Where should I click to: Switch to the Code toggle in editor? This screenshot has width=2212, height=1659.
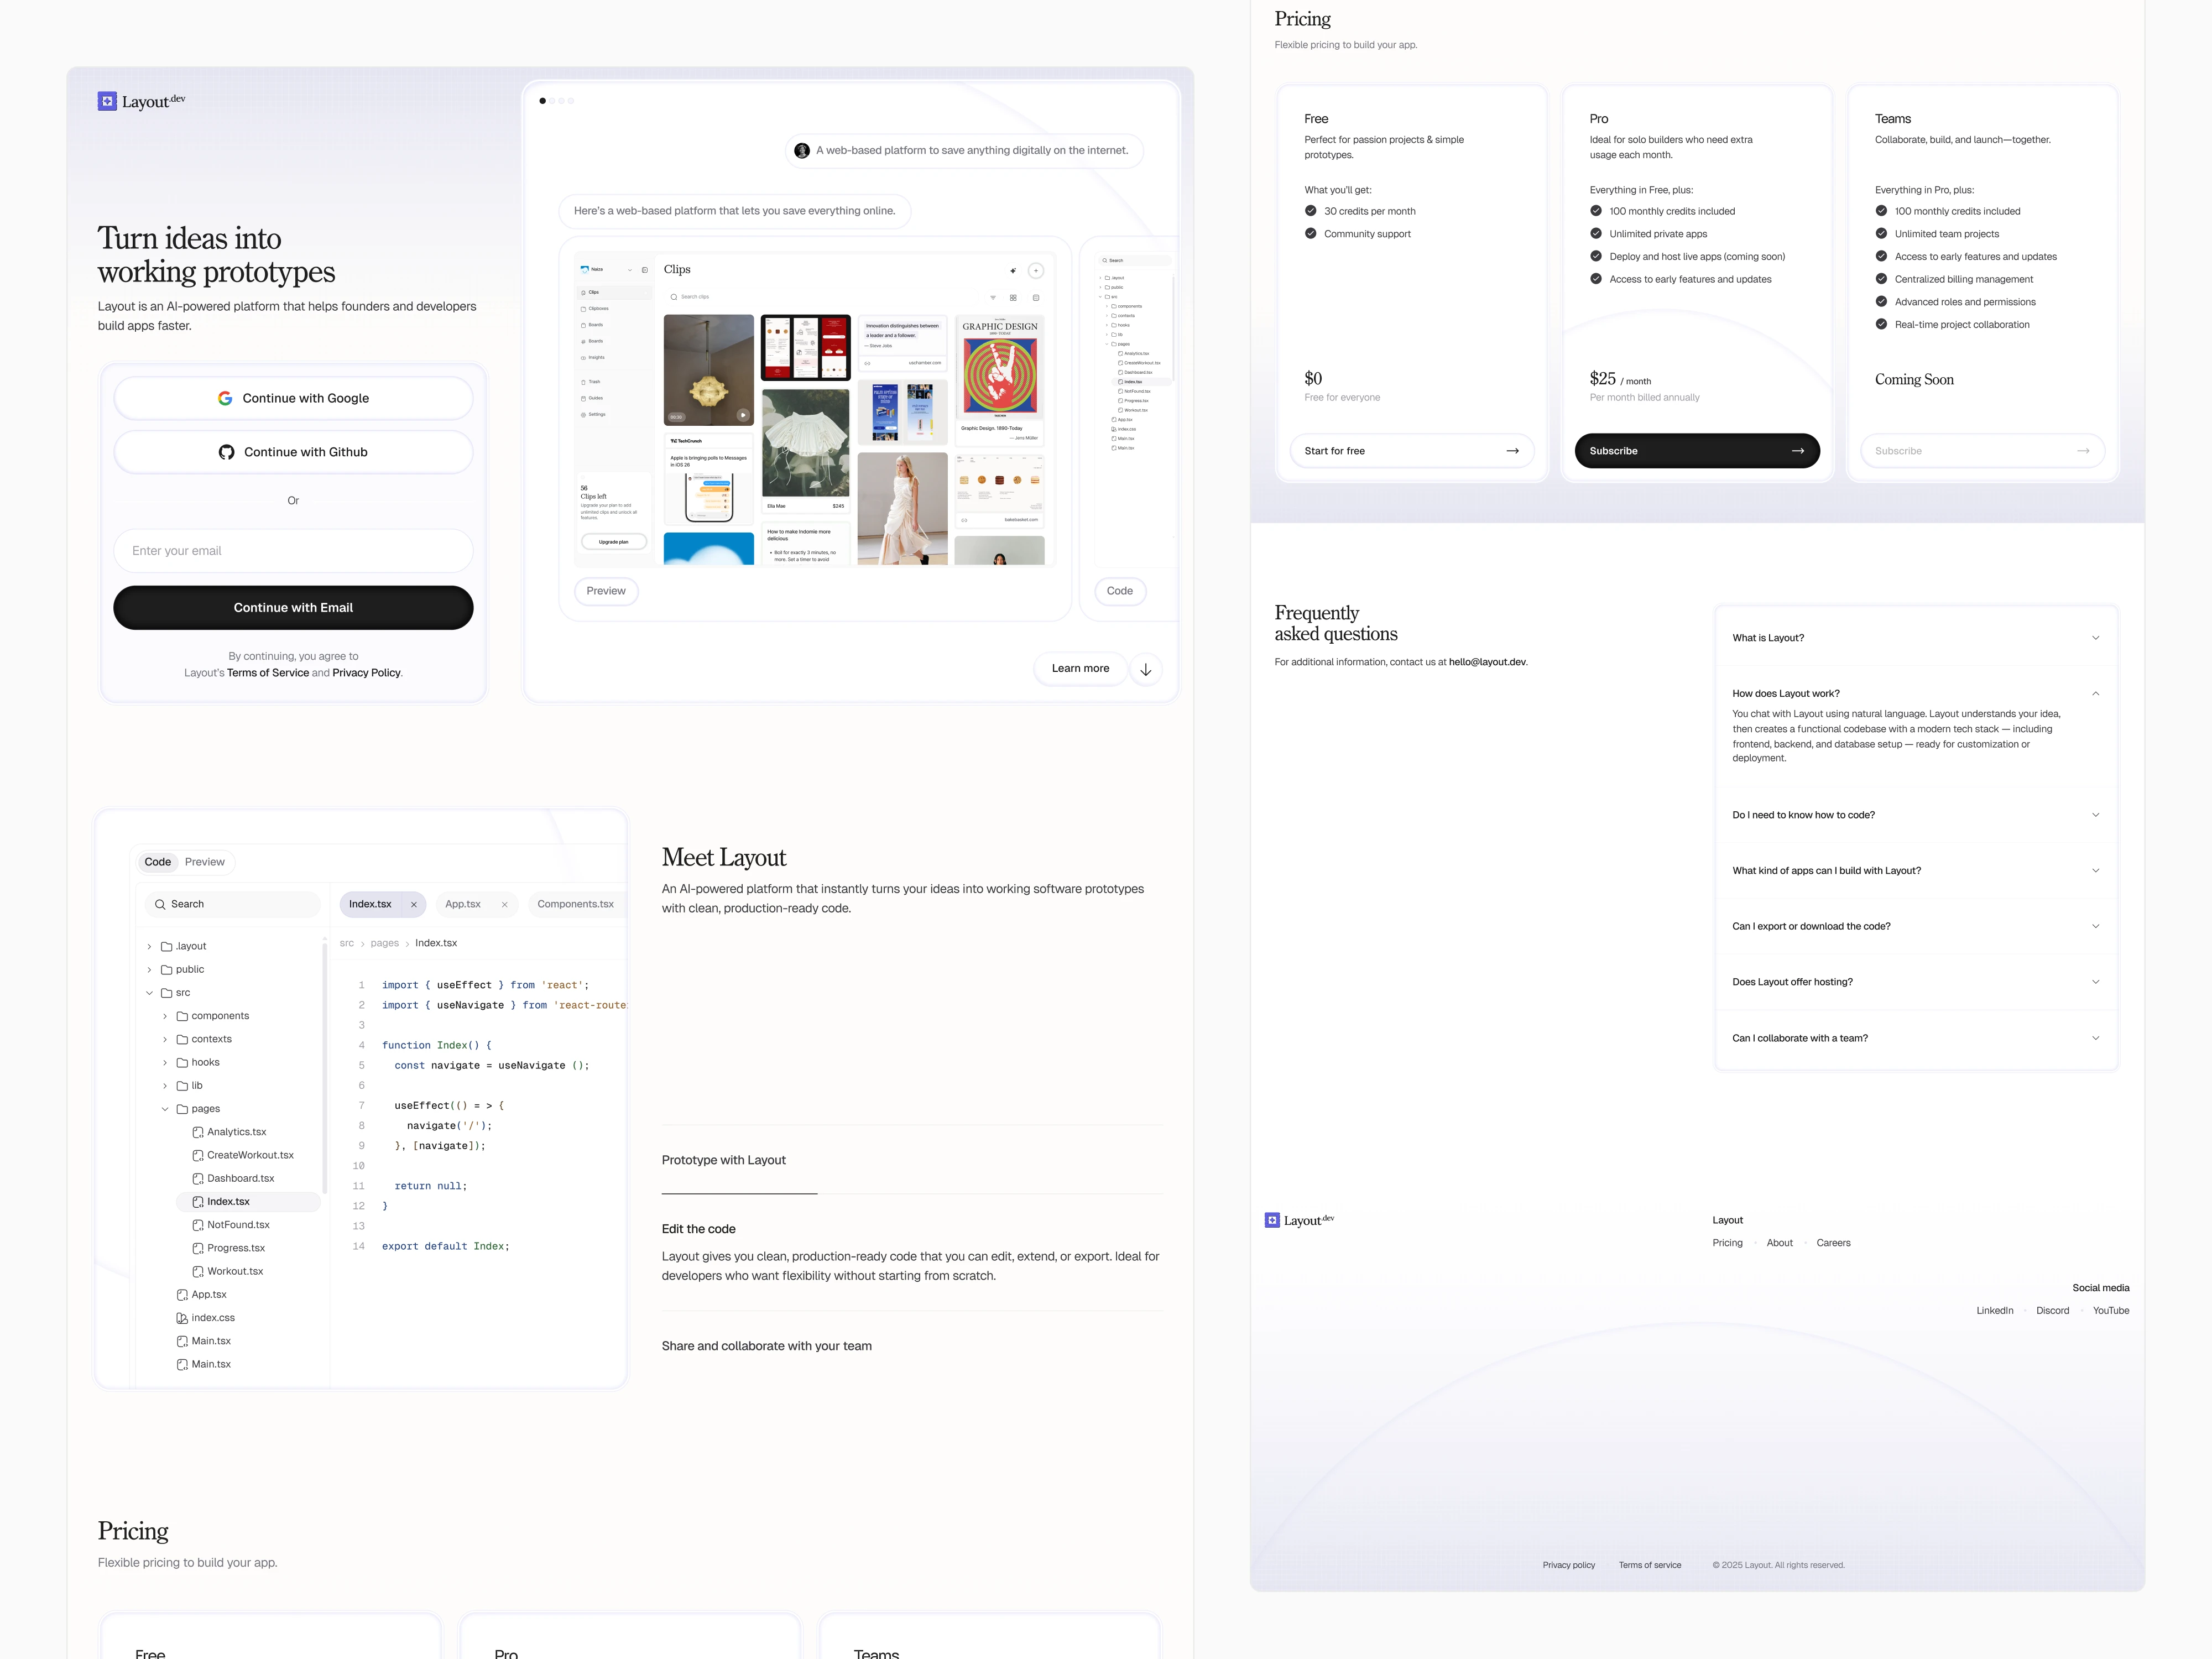157,862
